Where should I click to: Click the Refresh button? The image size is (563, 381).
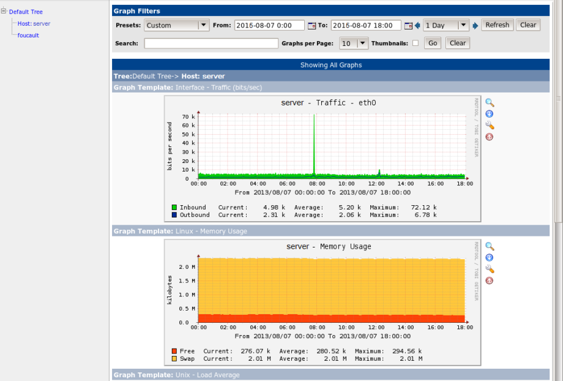(498, 25)
